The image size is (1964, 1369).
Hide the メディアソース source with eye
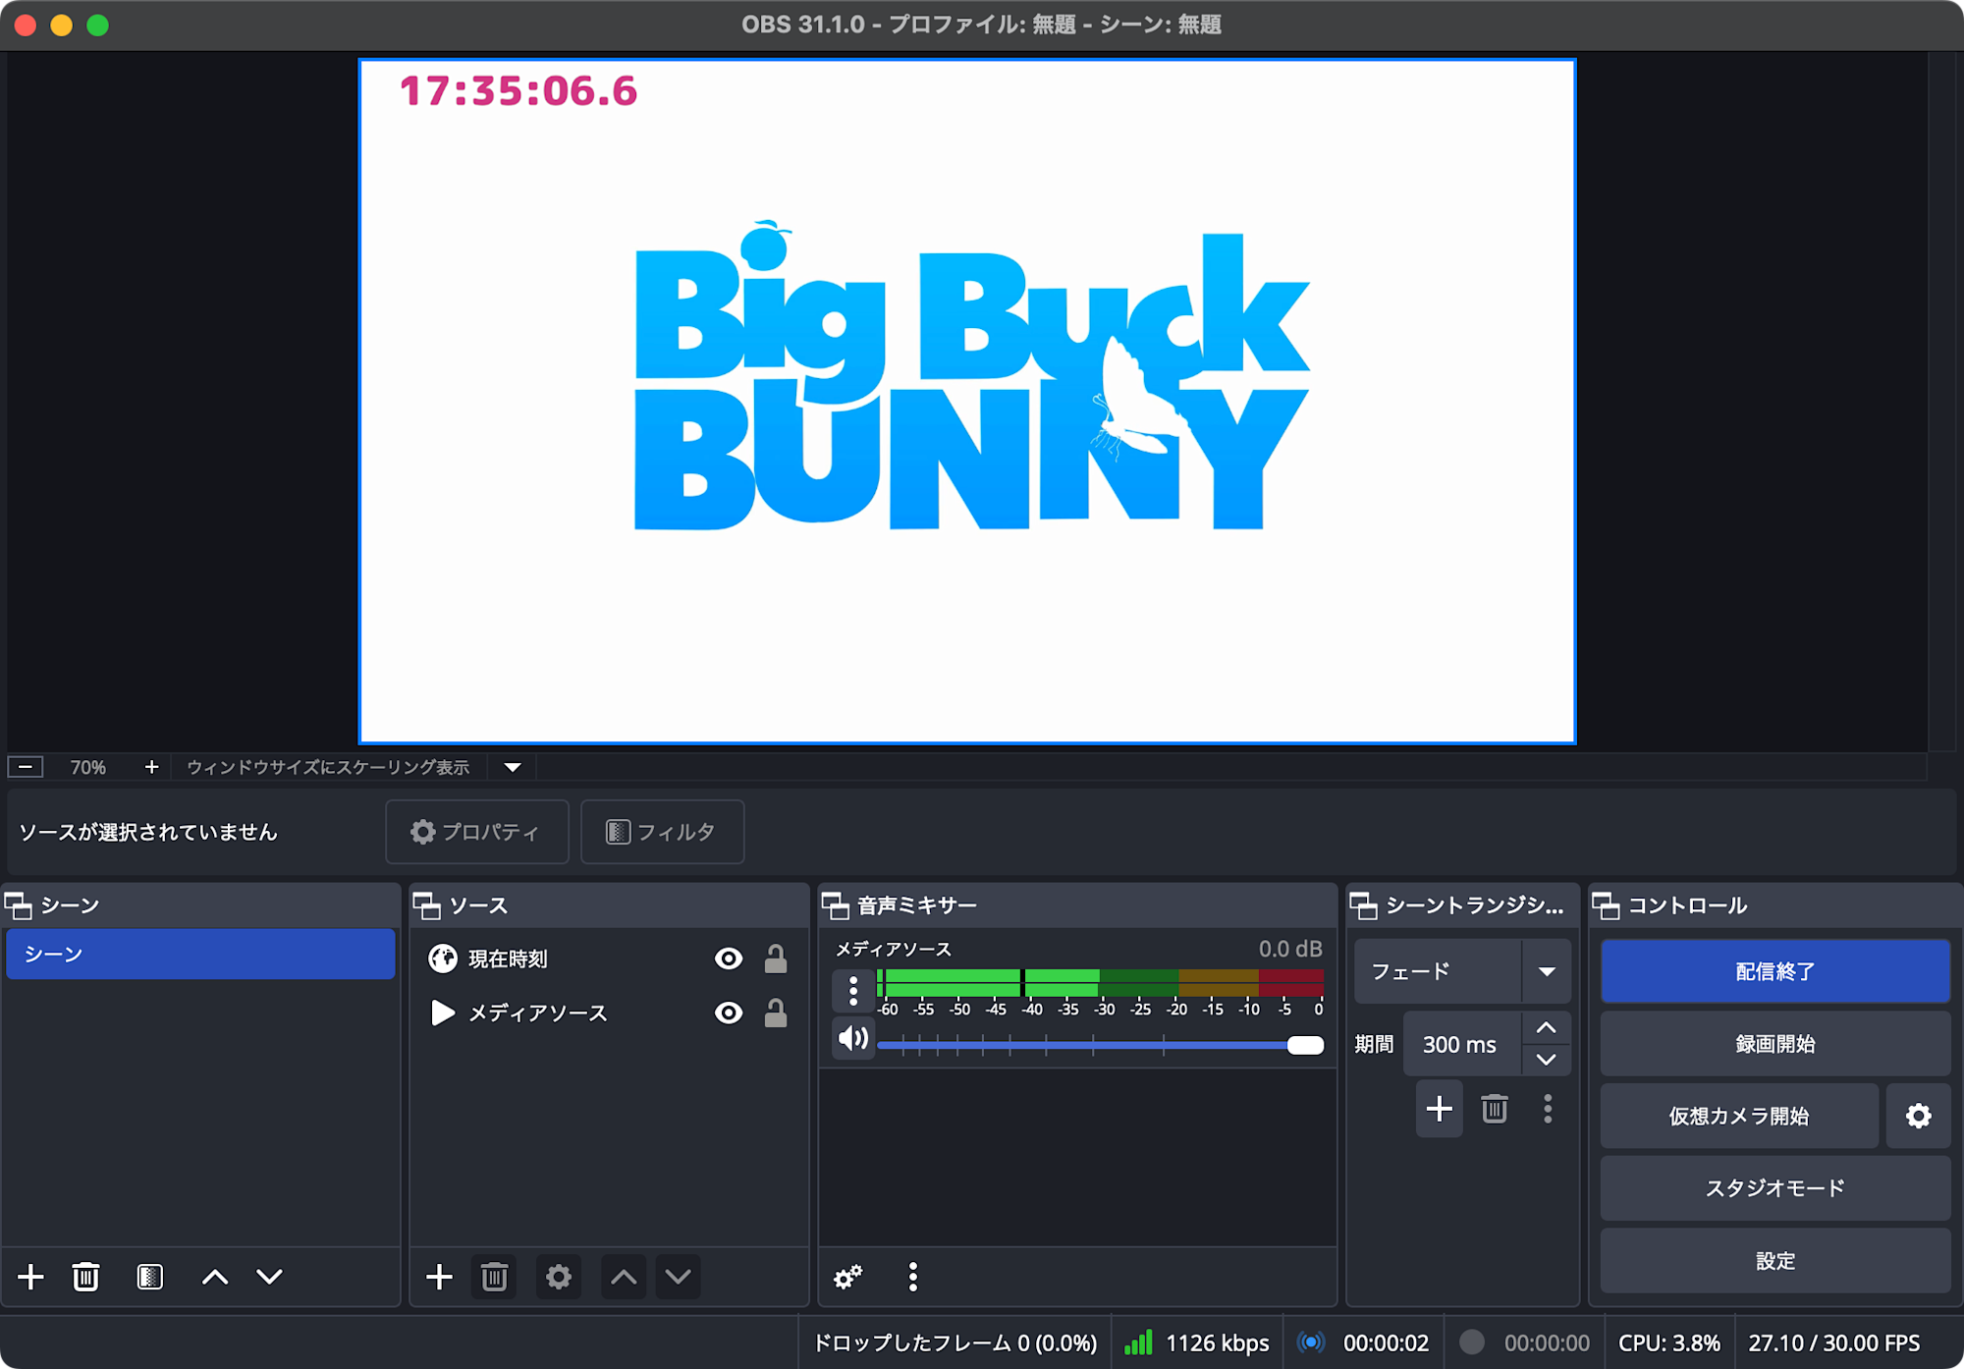click(x=729, y=1013)
